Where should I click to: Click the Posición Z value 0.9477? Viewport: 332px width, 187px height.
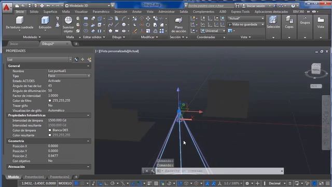tap(53, 156)
